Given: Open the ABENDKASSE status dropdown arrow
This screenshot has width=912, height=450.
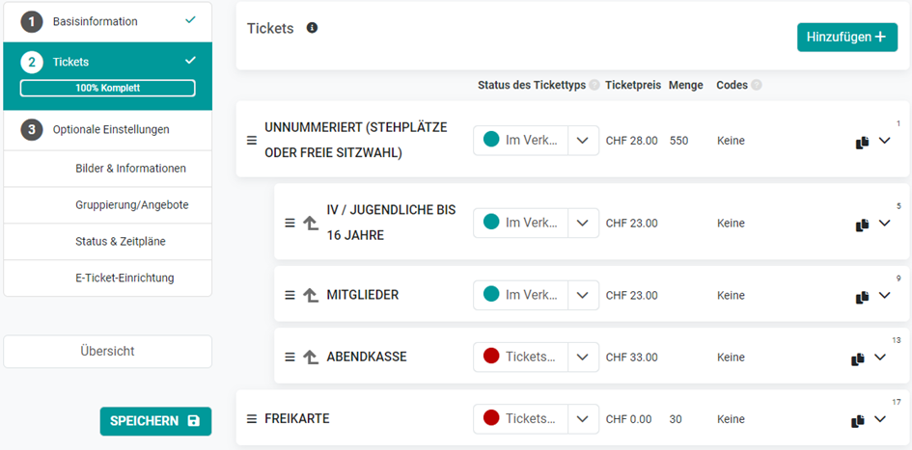Looking at the screenshot, I should tap(583, 357).
